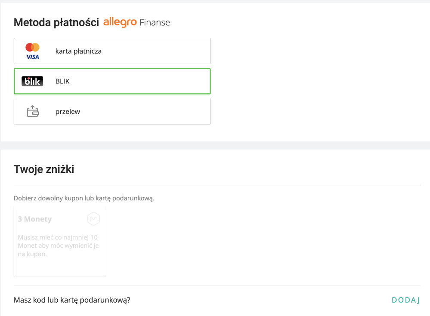Click the orange allegro logo
This screenshot has height=316, width=430.
(x=120, y=22)
